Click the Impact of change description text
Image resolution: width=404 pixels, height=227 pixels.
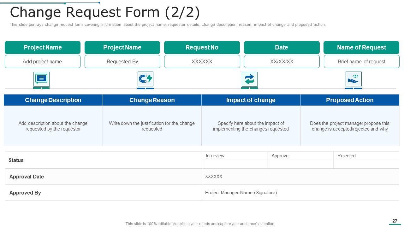(251, 126)
